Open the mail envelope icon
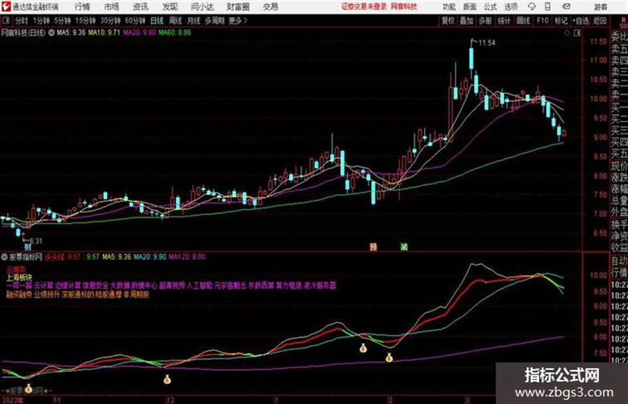Image resolution: width=628 pixels, height=404 pixels. point(566,7)
